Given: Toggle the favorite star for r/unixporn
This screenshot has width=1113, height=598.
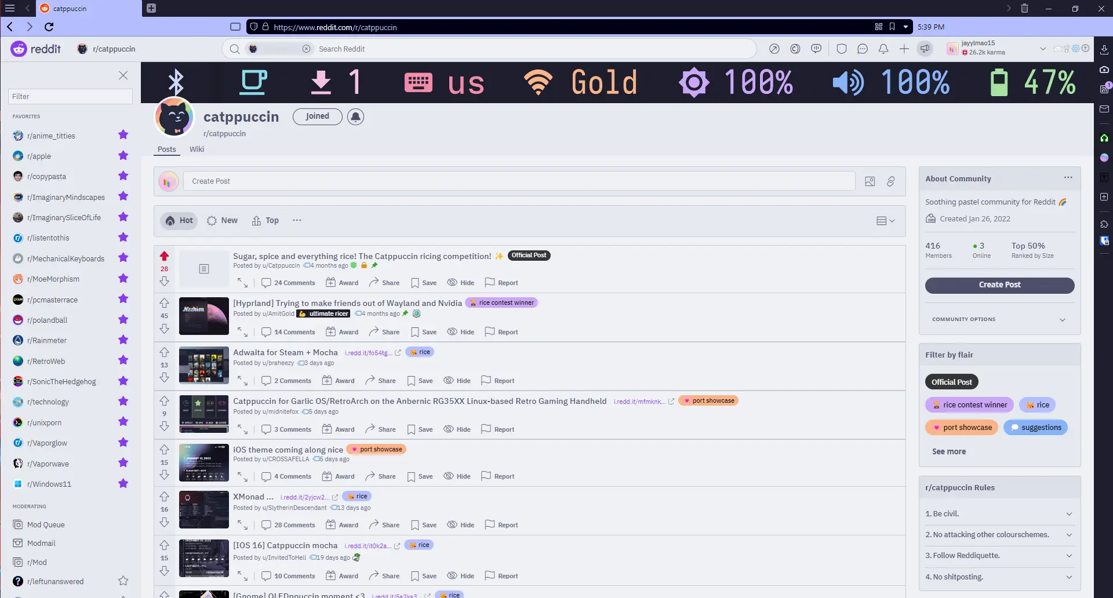Looking at the screenshot, I should (123, 422).
